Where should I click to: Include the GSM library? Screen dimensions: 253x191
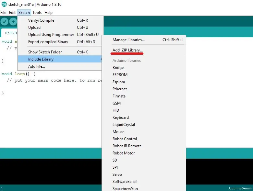coord(144,103)
